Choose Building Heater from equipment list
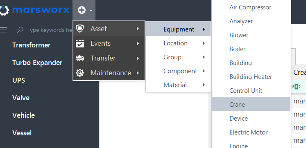The height and width of the screenshot is (148, 306). [x=251, y=77]
